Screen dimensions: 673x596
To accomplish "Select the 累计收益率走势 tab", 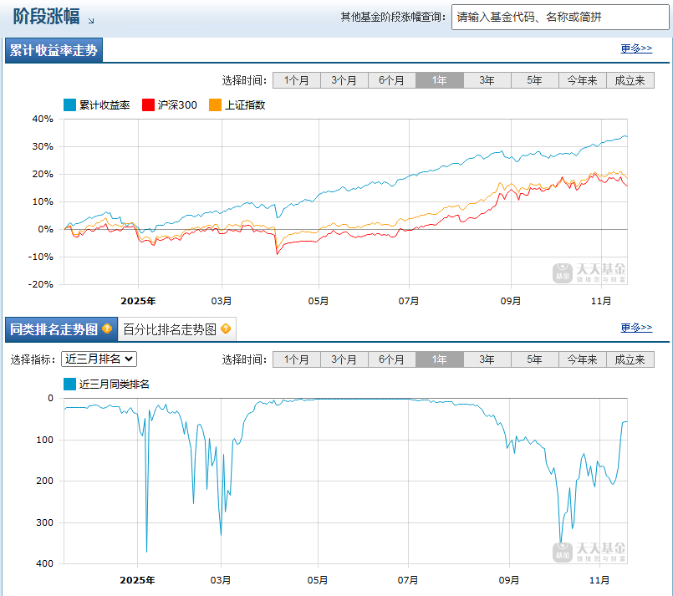I will click(x=54, y=50).
